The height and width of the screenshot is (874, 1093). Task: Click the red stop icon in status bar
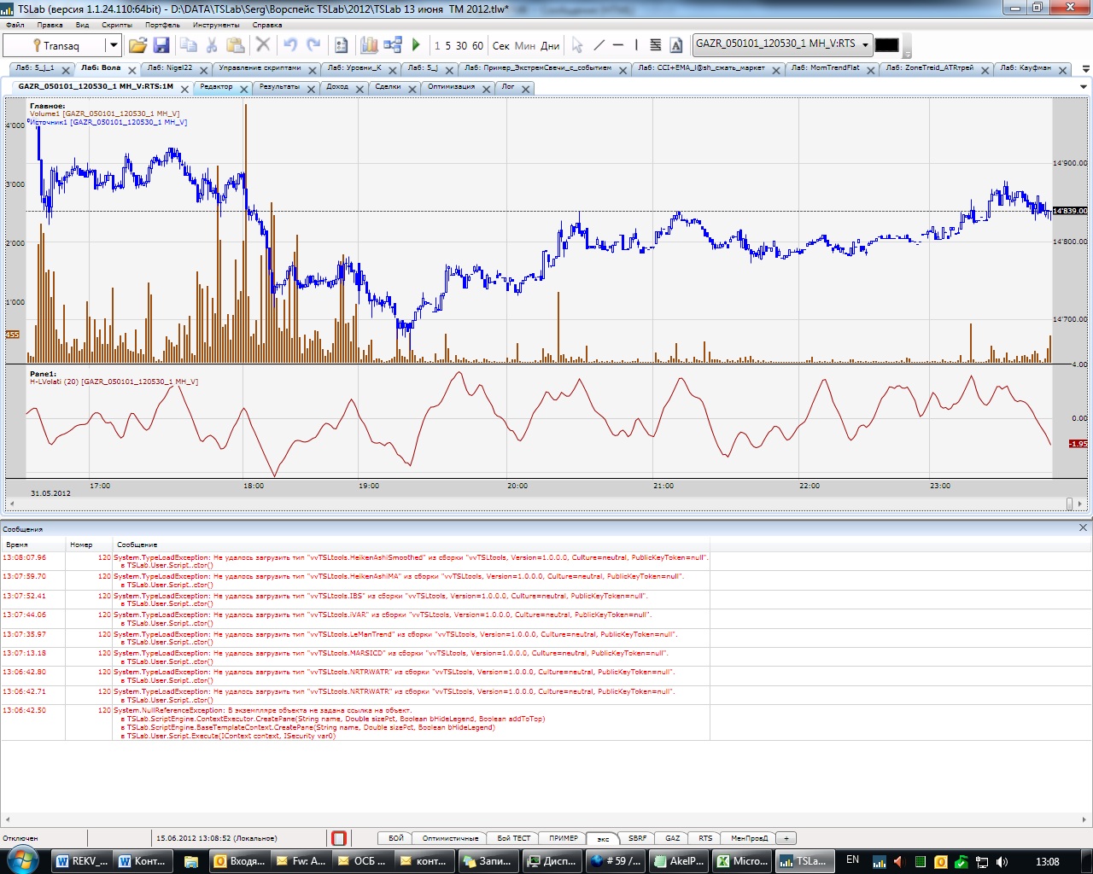click(x=339, y=838)
